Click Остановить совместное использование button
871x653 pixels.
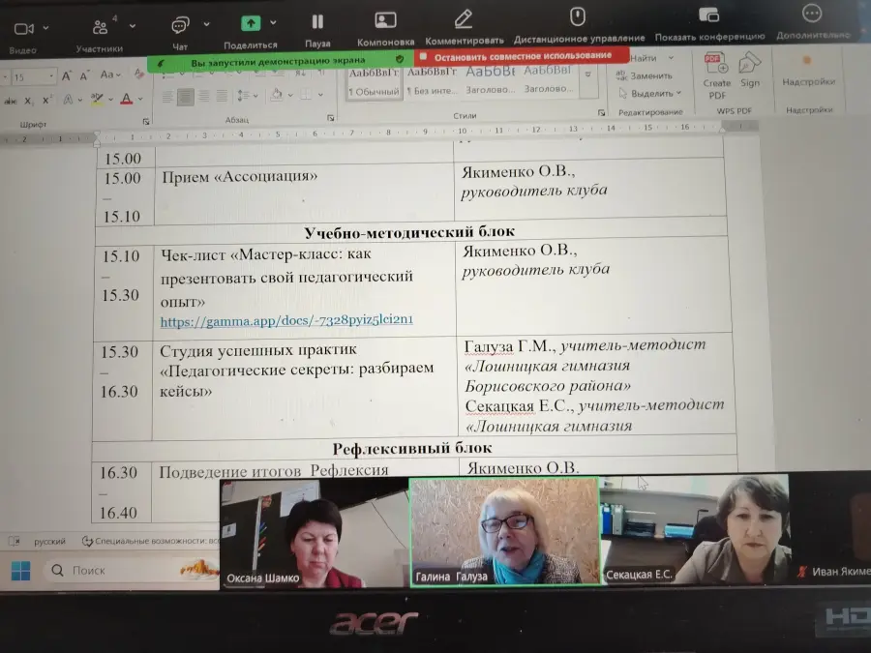(522, 56)
